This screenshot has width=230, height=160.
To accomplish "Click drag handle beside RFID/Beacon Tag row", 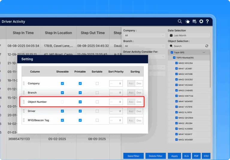I will (x=24, y=120).
